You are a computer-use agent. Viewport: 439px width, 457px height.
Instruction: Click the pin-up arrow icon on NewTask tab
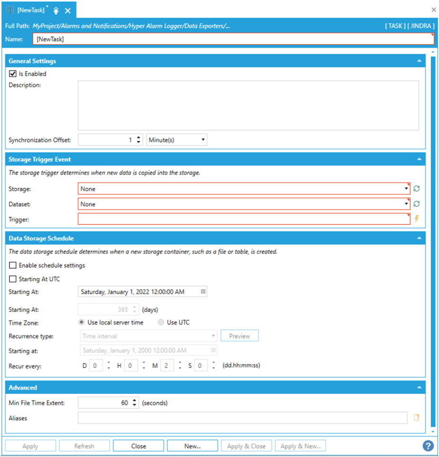[56, 11]
